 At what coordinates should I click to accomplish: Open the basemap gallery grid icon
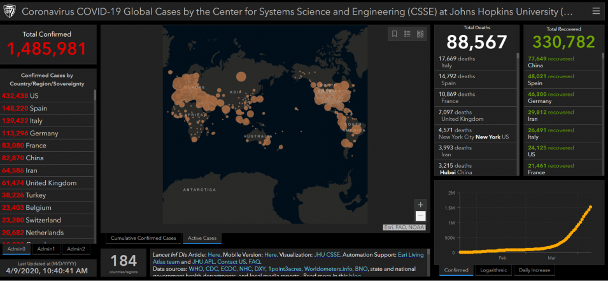point(420,34)
